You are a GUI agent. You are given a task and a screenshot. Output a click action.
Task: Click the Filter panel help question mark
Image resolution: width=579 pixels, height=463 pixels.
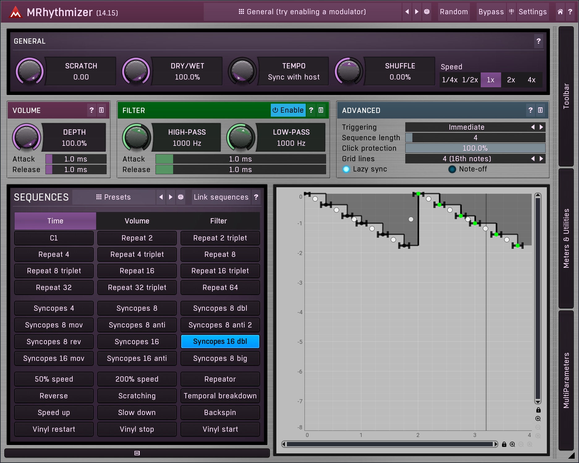coord(311,110)
